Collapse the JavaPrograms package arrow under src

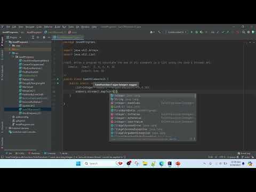click(x=13, y=57)
